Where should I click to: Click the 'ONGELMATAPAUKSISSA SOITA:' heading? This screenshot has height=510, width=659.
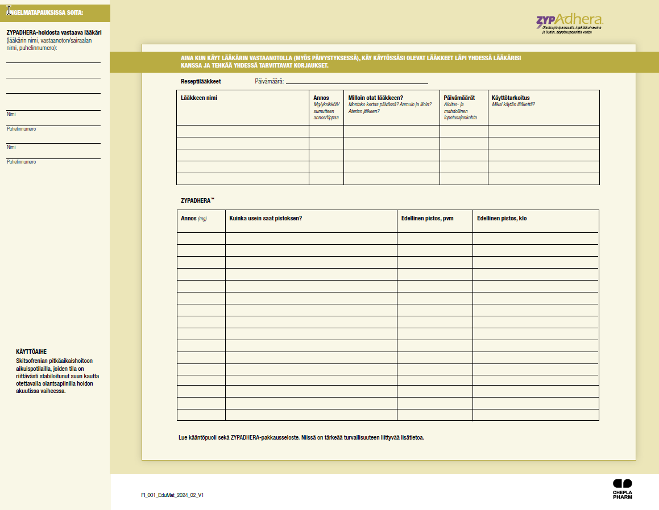pyautogui.click(x=45, y=12)
